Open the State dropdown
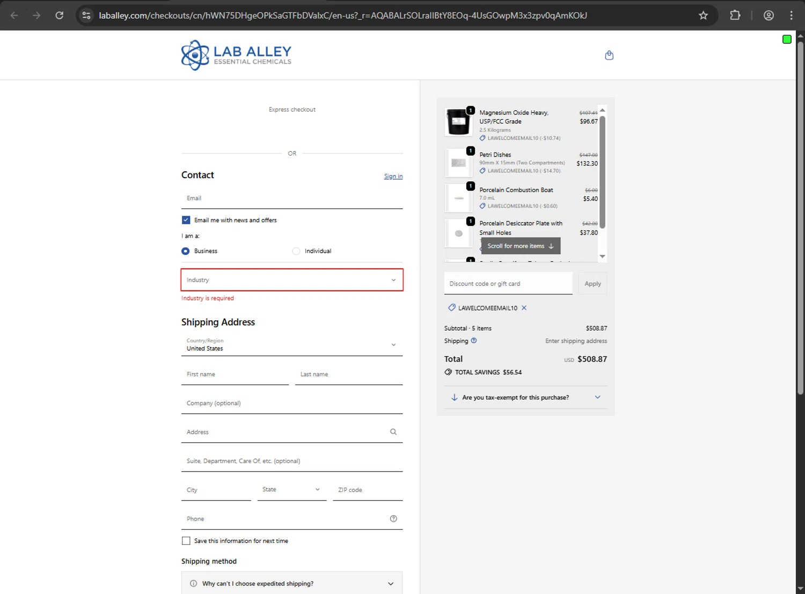Screen dimensions: 805x594 coord(292,489)
